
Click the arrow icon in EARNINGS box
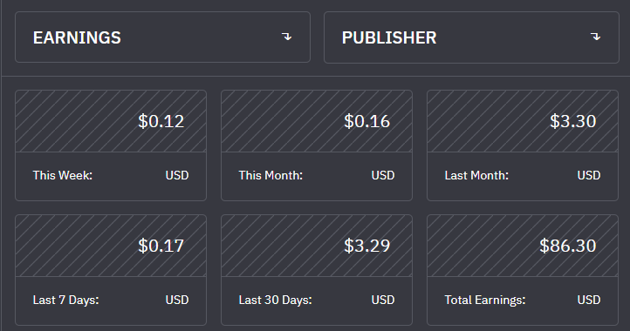(x=286, y=37)
